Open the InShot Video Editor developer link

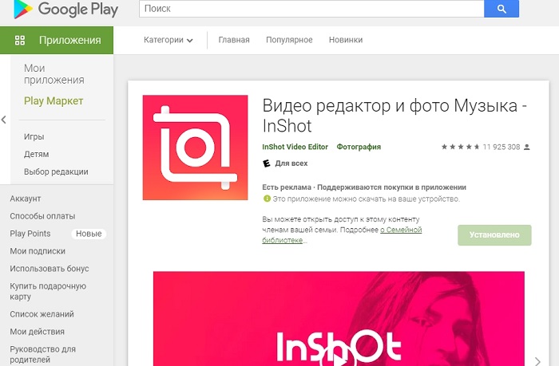tap(295, 147)
